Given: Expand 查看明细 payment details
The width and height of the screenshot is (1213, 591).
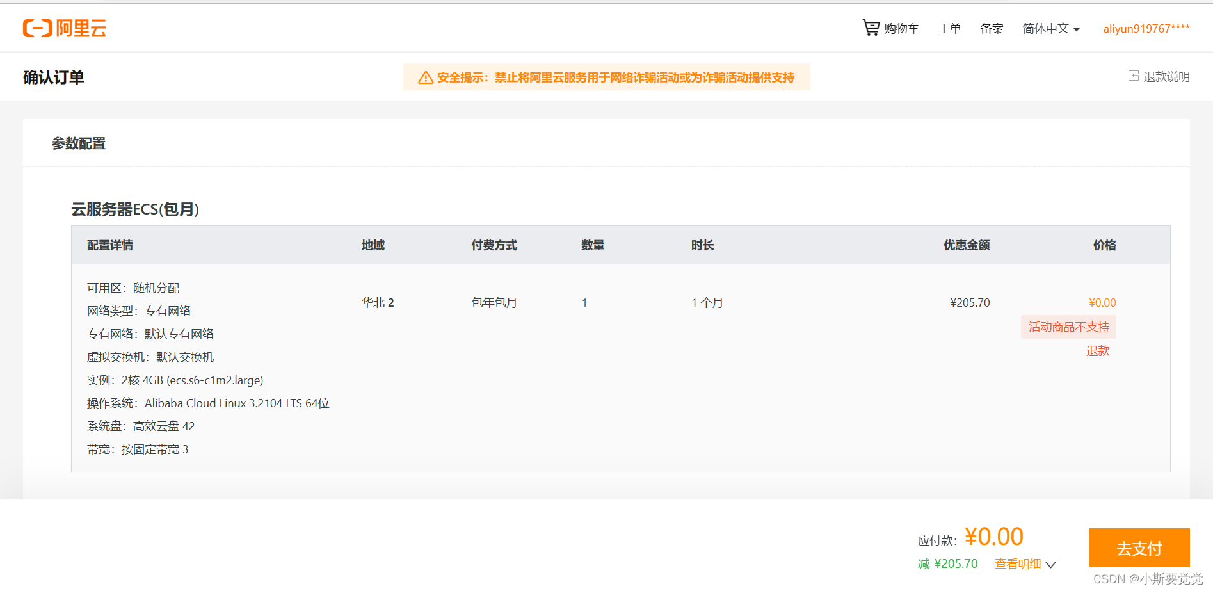Looking at the screenshot, I should tap(1025, 564).
